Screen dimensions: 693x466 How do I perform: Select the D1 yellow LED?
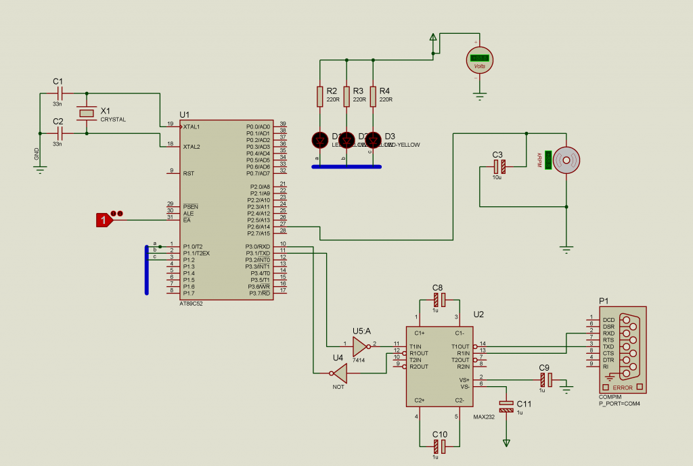(x=320, y=140)
